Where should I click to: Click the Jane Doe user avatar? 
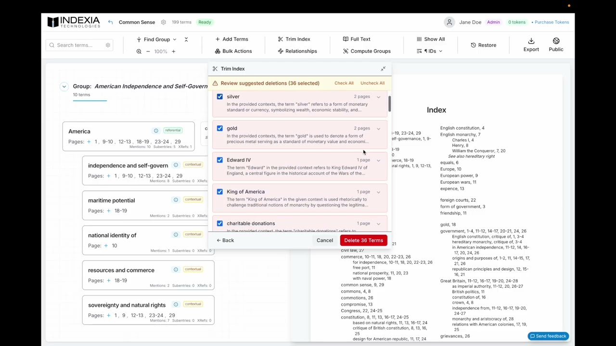pos(449,22)
